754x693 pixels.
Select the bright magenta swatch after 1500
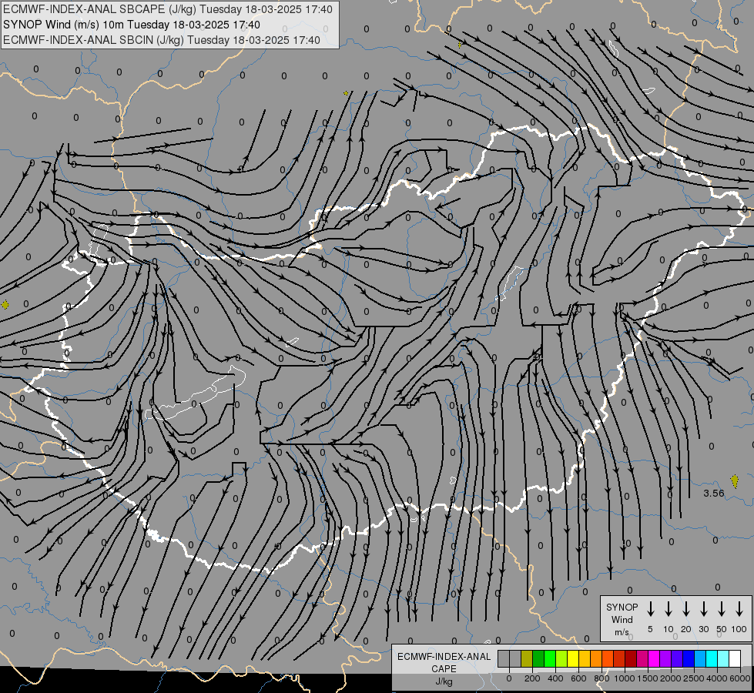pyautogui.click(x=654, y=658)
